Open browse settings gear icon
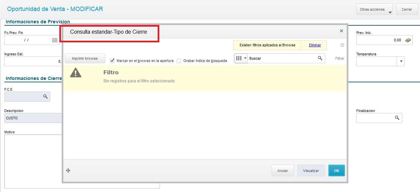Image resolution: width=420 pixels, height=192 pixels. coord(342,45)
